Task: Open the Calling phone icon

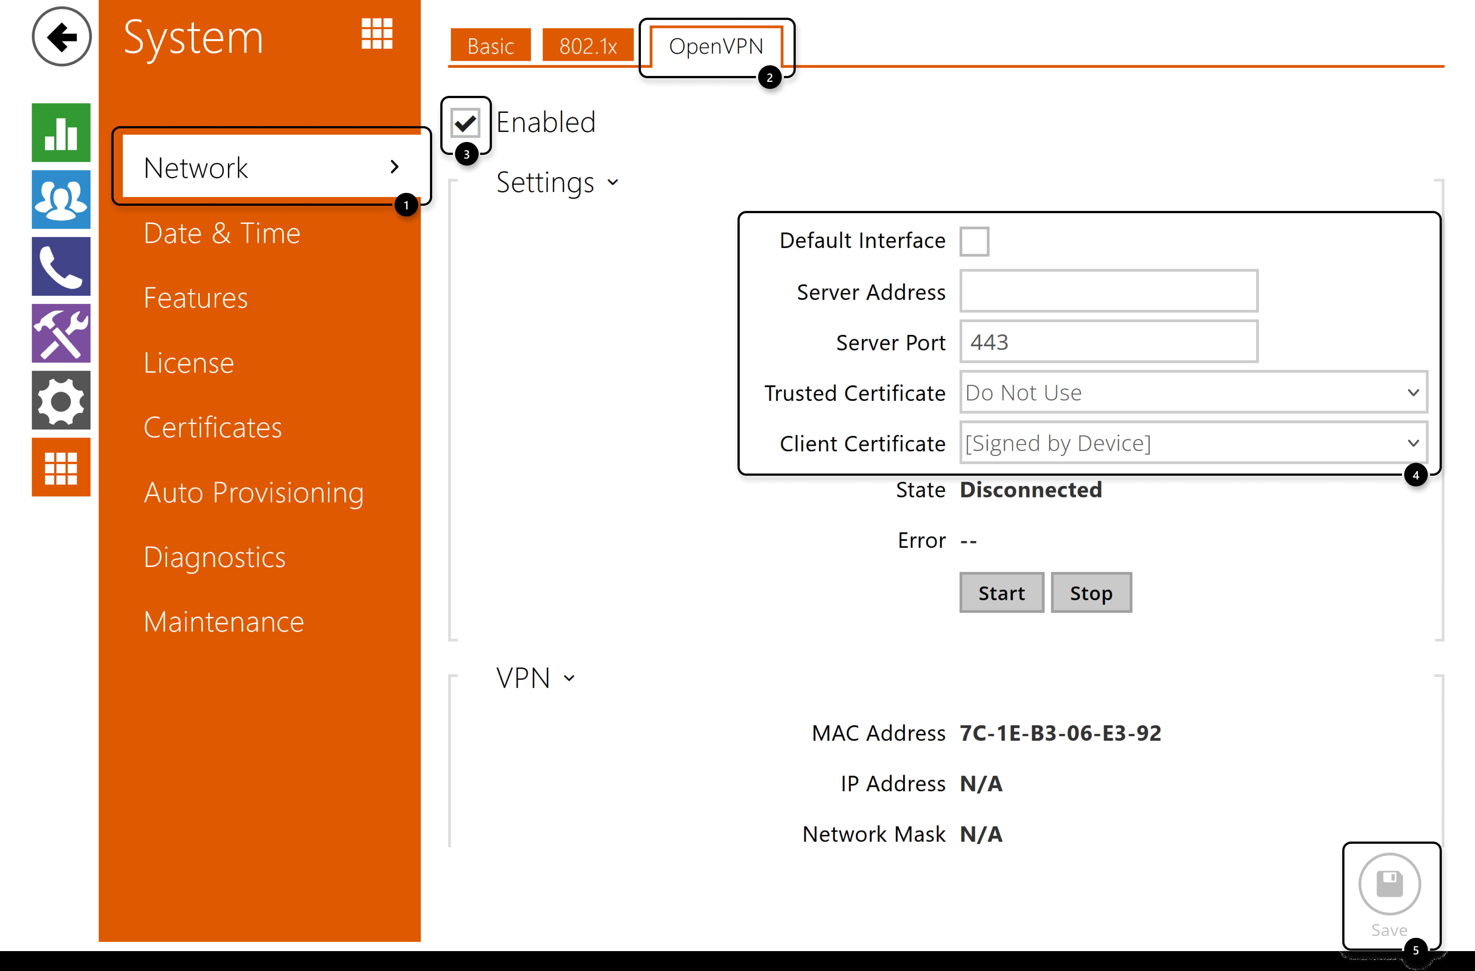Action: point(61,267)
